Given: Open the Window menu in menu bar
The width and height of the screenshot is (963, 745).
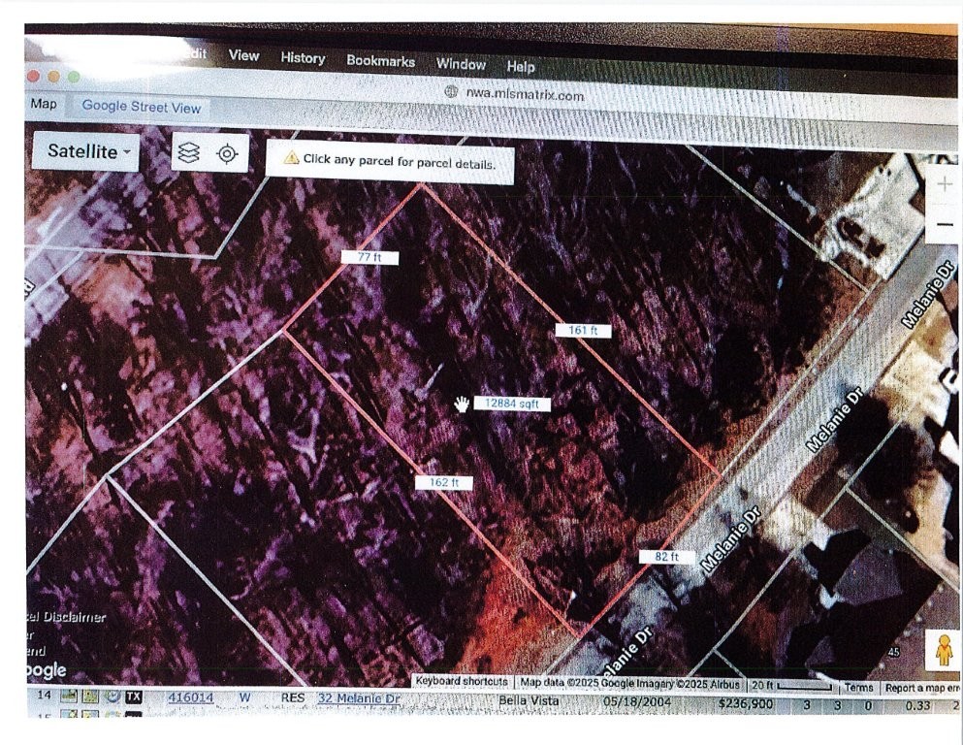Looking at the screenshot, I should click(461, 64).
